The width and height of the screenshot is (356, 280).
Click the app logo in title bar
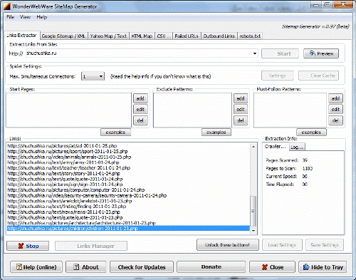[6, 6]
